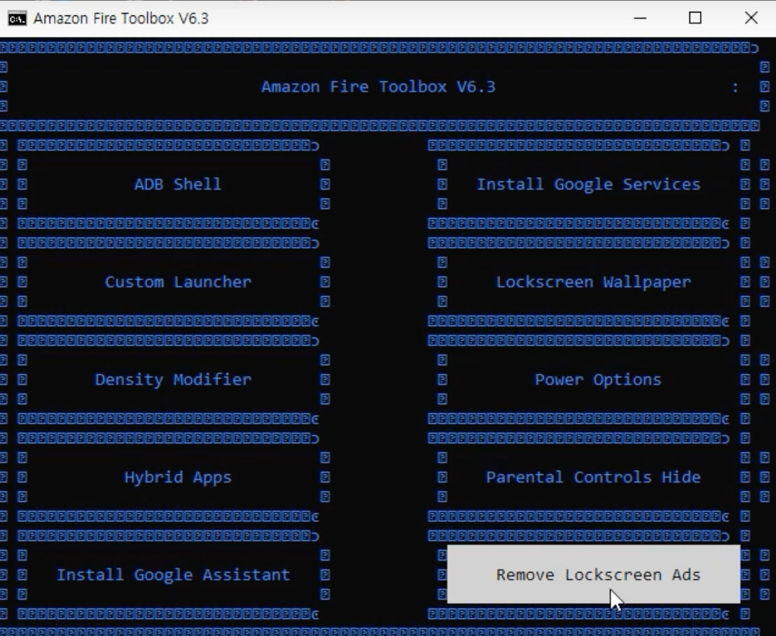The width and height of the screenshot is (776, 636).
Task: Open the ADB Shell option
Action: tap(178, 184)
